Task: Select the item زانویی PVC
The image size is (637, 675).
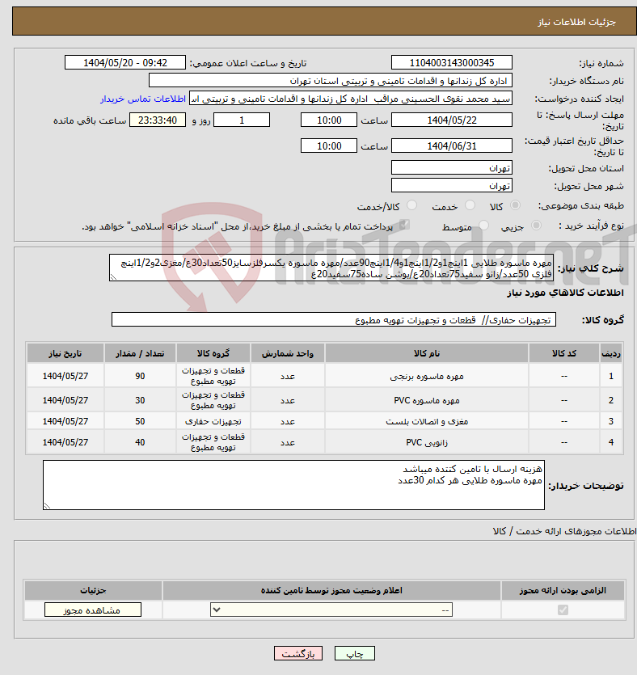Action: coord(427,442)
